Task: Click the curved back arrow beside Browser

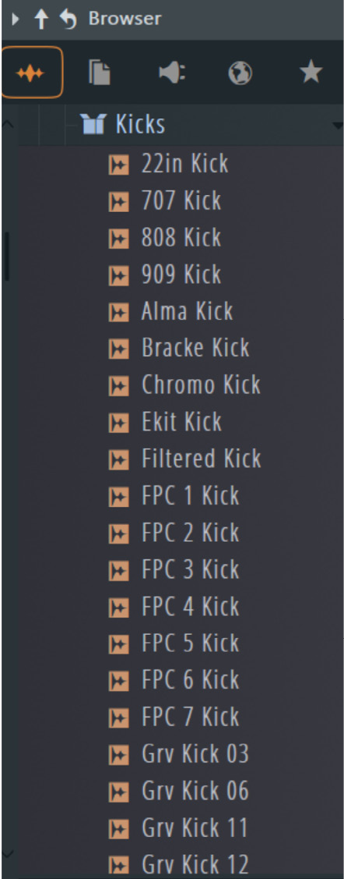Action: click(x=68, y=19)
